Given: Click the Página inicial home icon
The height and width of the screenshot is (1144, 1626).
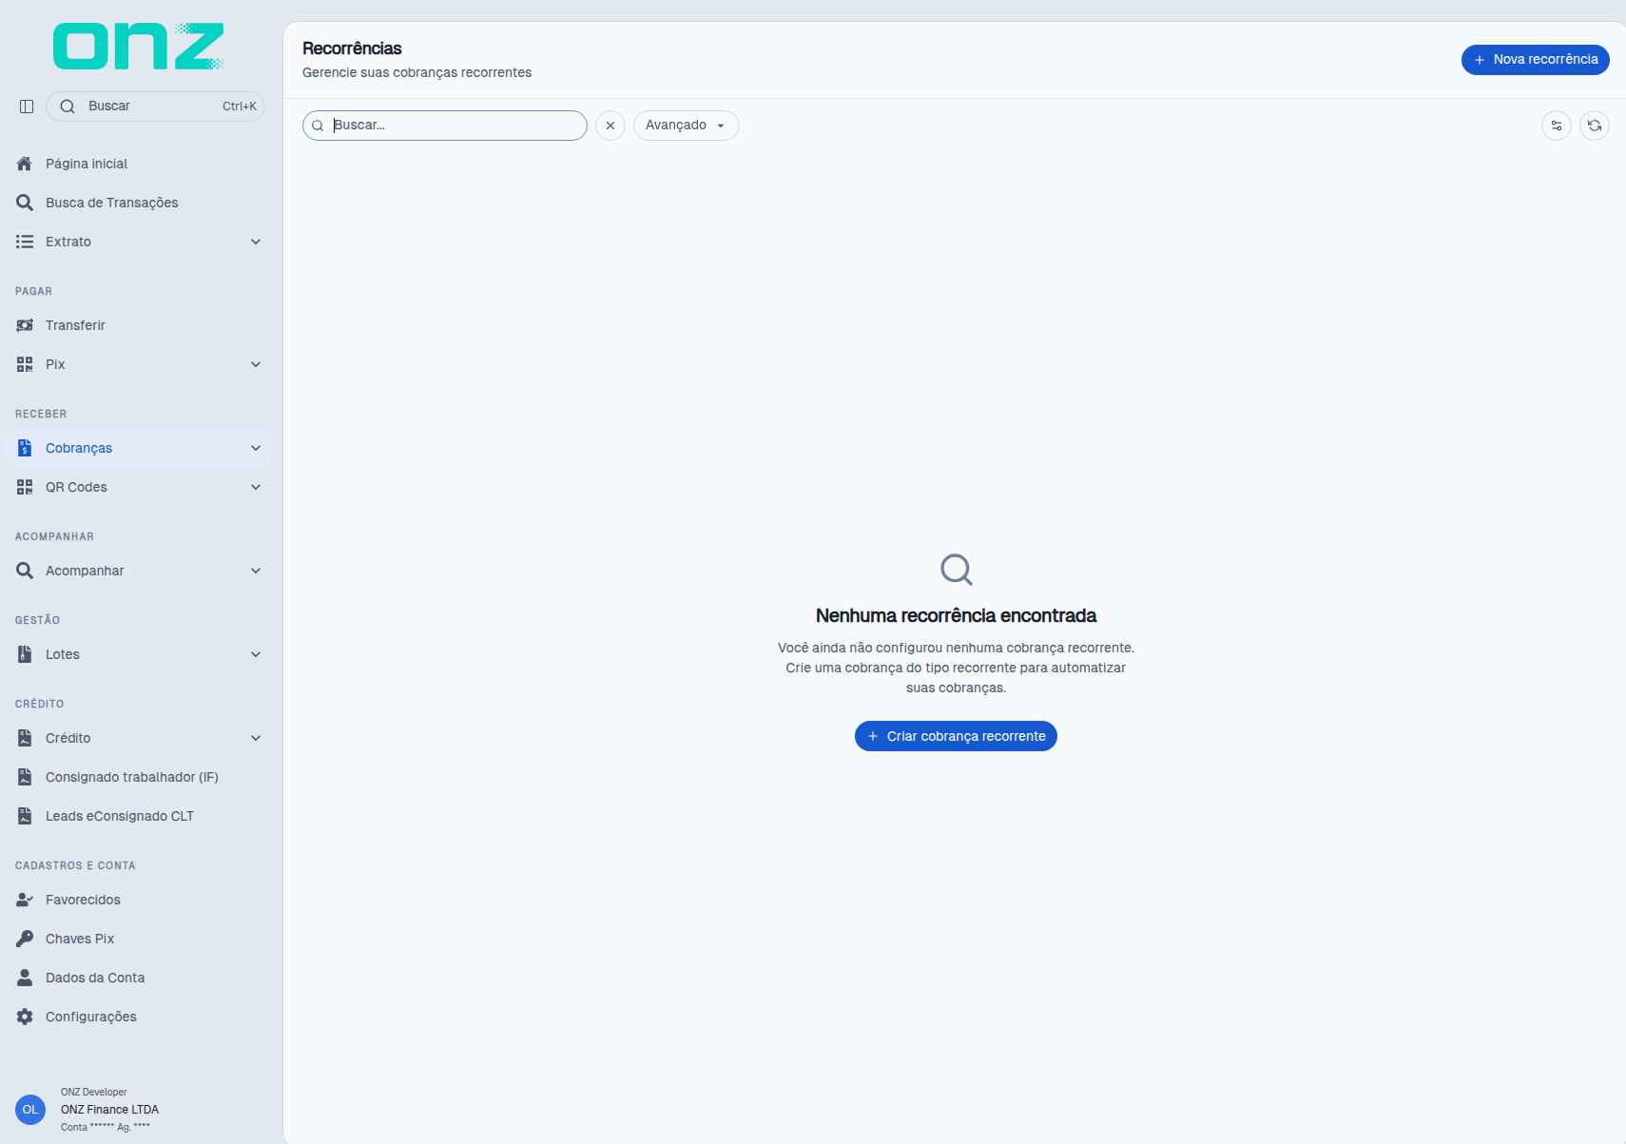Looking at the screenshot, I should [x=25, y=164].
